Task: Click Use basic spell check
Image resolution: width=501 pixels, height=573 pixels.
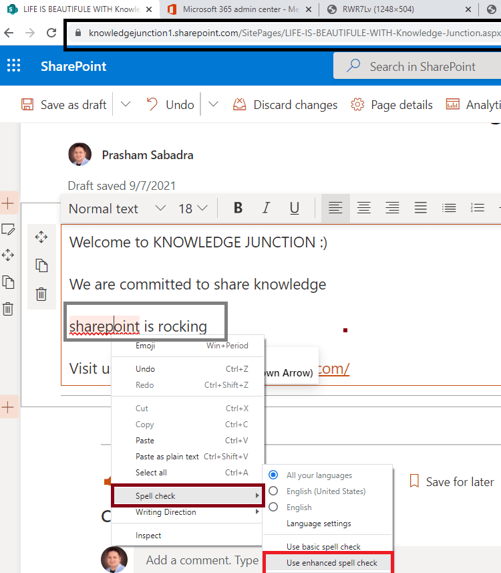Action: click(328, 546)
